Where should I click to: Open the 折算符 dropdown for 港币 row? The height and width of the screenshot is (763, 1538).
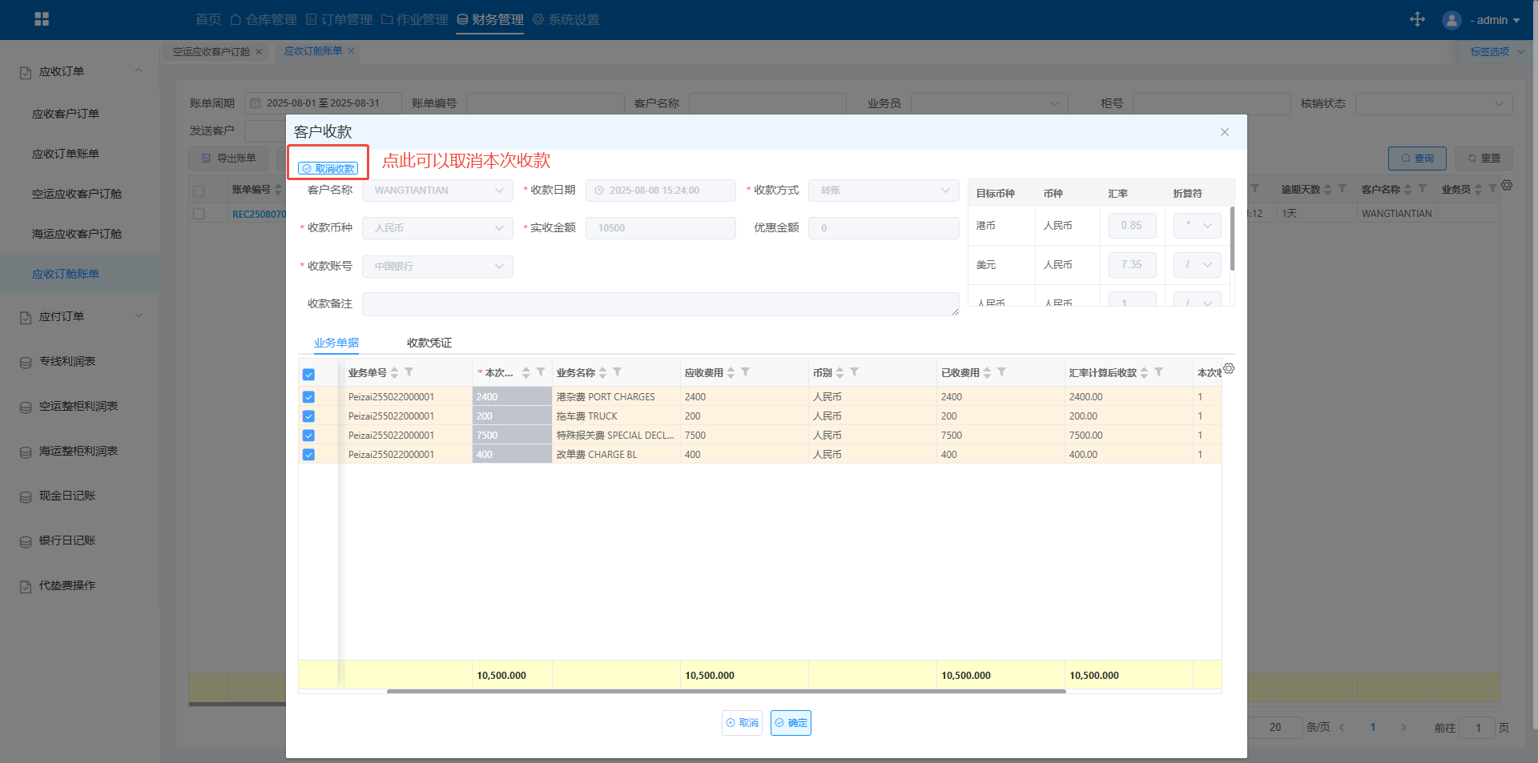click(1198, 226)
